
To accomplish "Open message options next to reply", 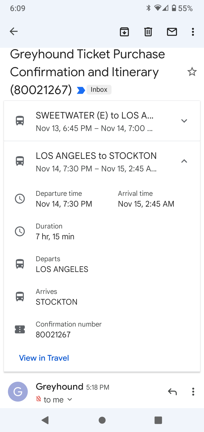I will point(193,392).
